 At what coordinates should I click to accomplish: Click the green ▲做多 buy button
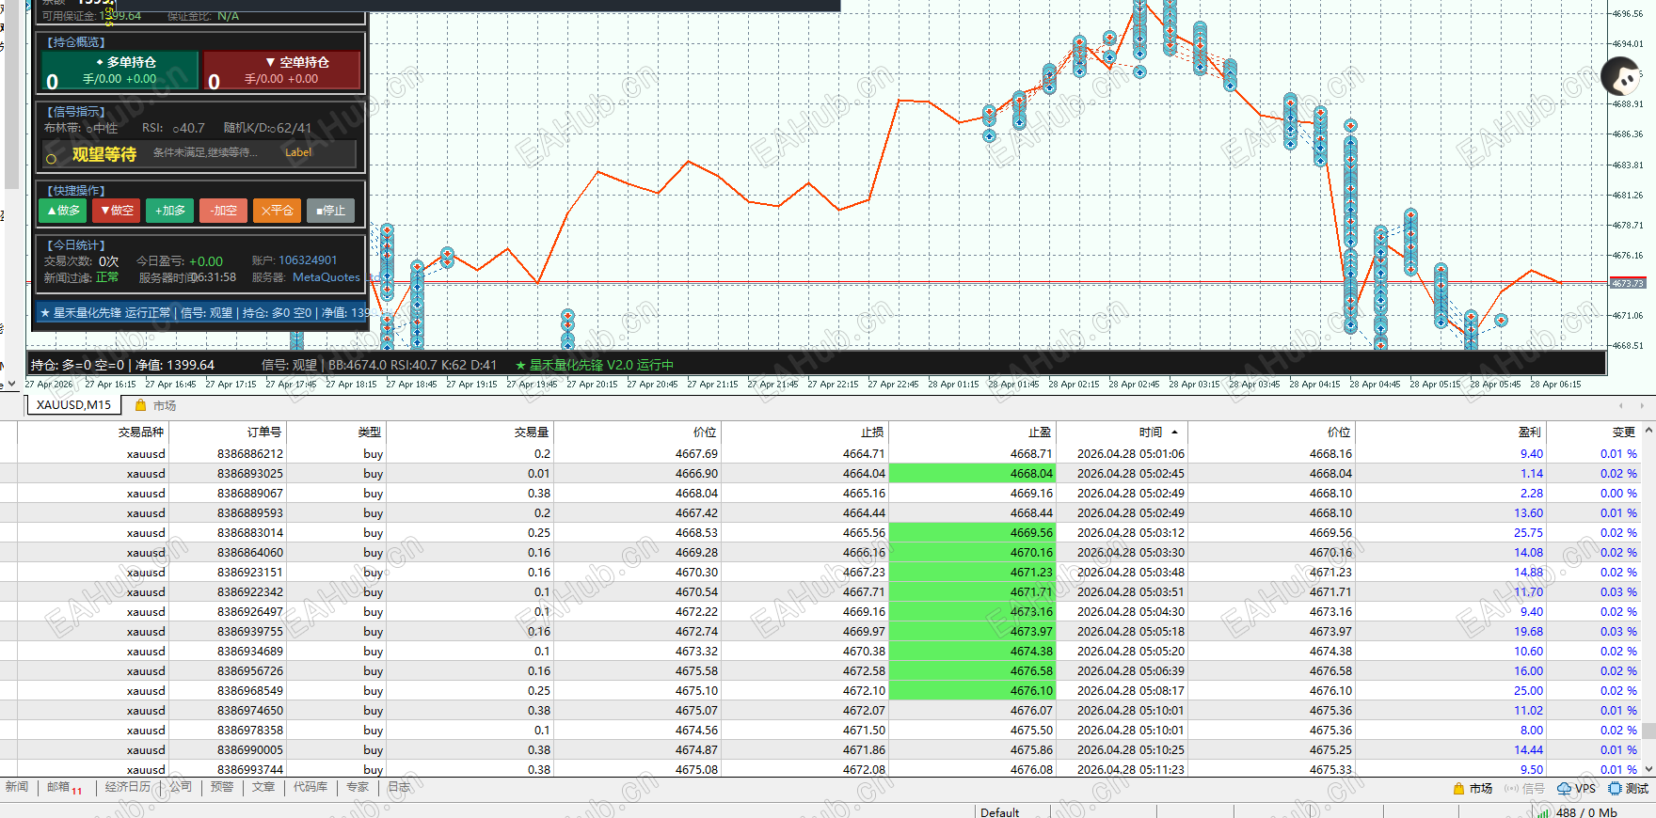(x=63, y=211)
